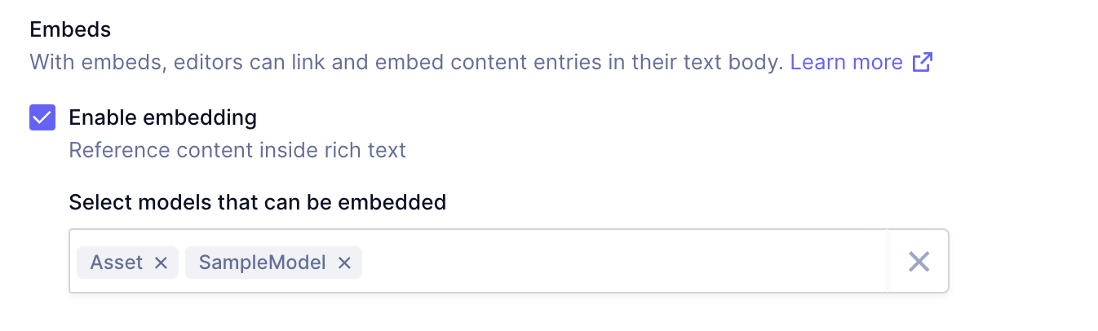Remove the Asset chip using its x

161,263
